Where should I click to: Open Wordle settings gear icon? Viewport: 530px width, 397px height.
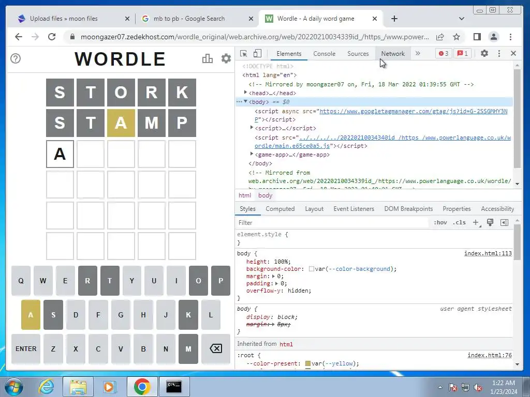[226, 58]
